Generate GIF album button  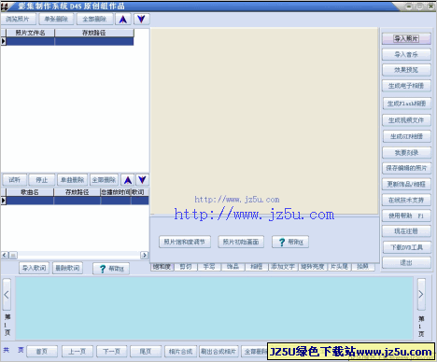coord(406,136)
